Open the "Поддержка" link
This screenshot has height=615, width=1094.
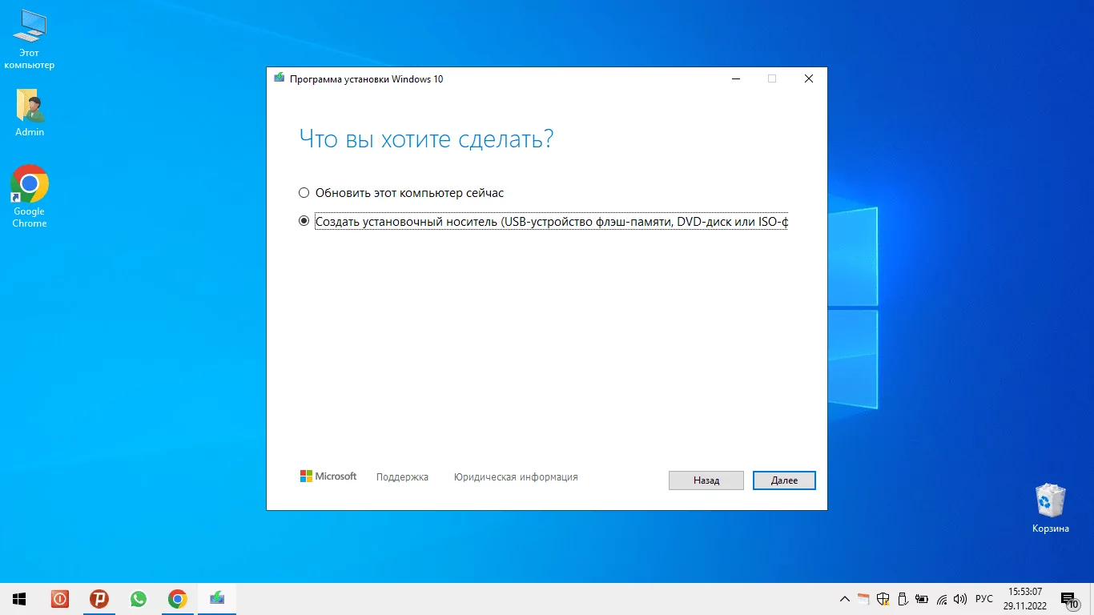(x=402, y=477)
